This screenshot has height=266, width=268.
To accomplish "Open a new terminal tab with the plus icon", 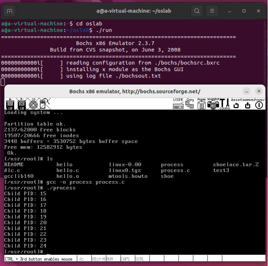I will [10, 11].
